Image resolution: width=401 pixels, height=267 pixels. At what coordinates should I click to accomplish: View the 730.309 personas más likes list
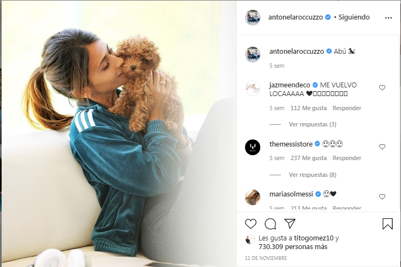293,247
